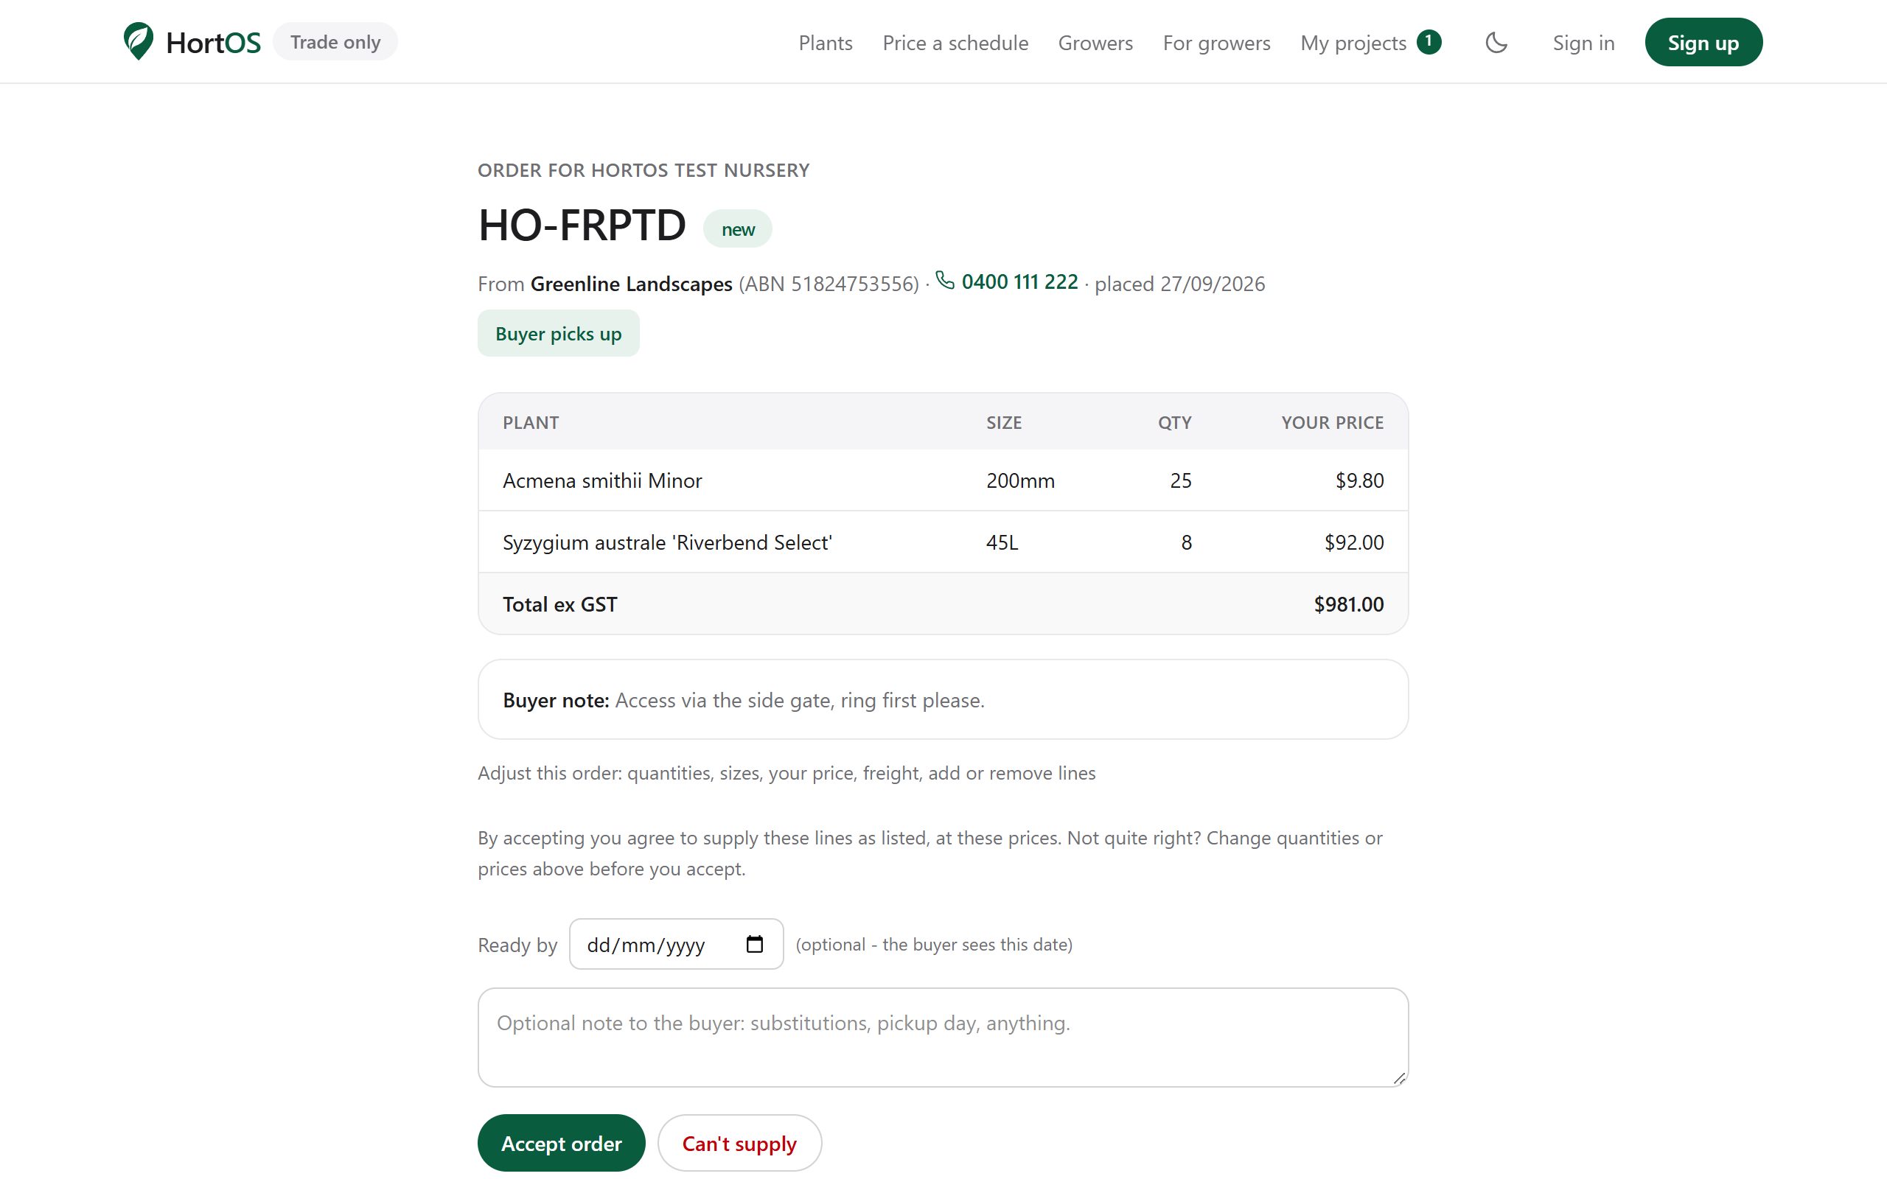Focus the optional note to buyer textarea

(x=943, y=1037)
